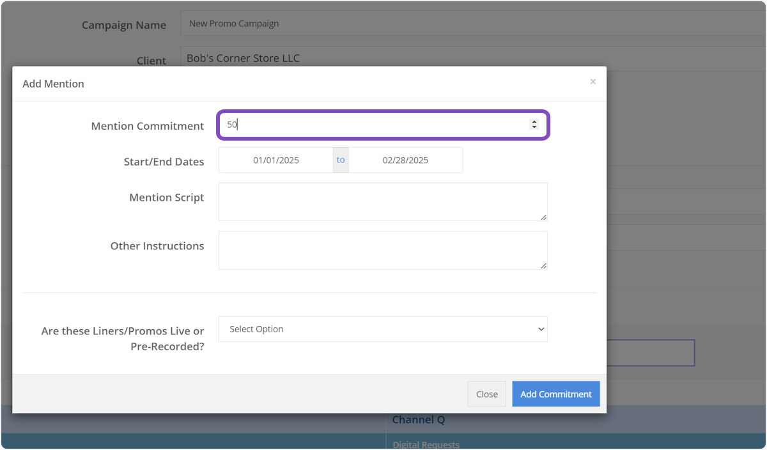Select the Channel Q heading
767x450 pixels.
pos(418,421)
